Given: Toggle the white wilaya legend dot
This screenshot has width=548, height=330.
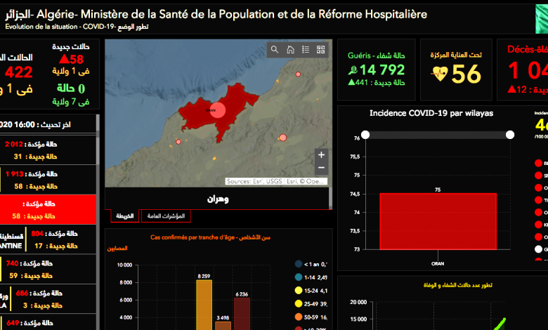Looking at the screenshot, I should coord(539,249).
